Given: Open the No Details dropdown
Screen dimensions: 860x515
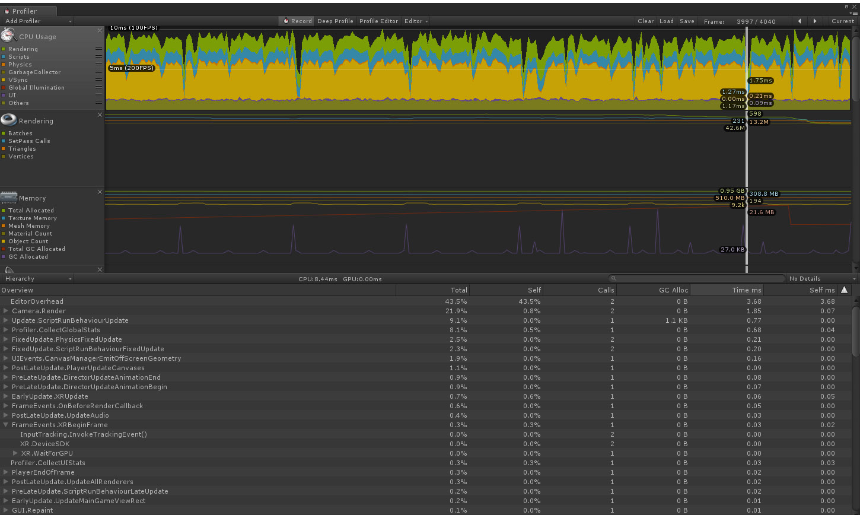Looking at the screenshot, I should (x=821, y=278).
